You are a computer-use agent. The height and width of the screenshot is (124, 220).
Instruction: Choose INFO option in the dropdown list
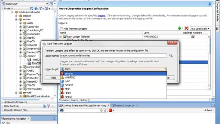tap(113, 81)
